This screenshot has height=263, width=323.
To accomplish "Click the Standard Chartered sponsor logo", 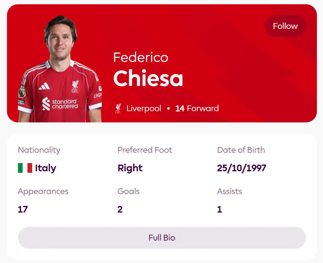I will (60, 104).
